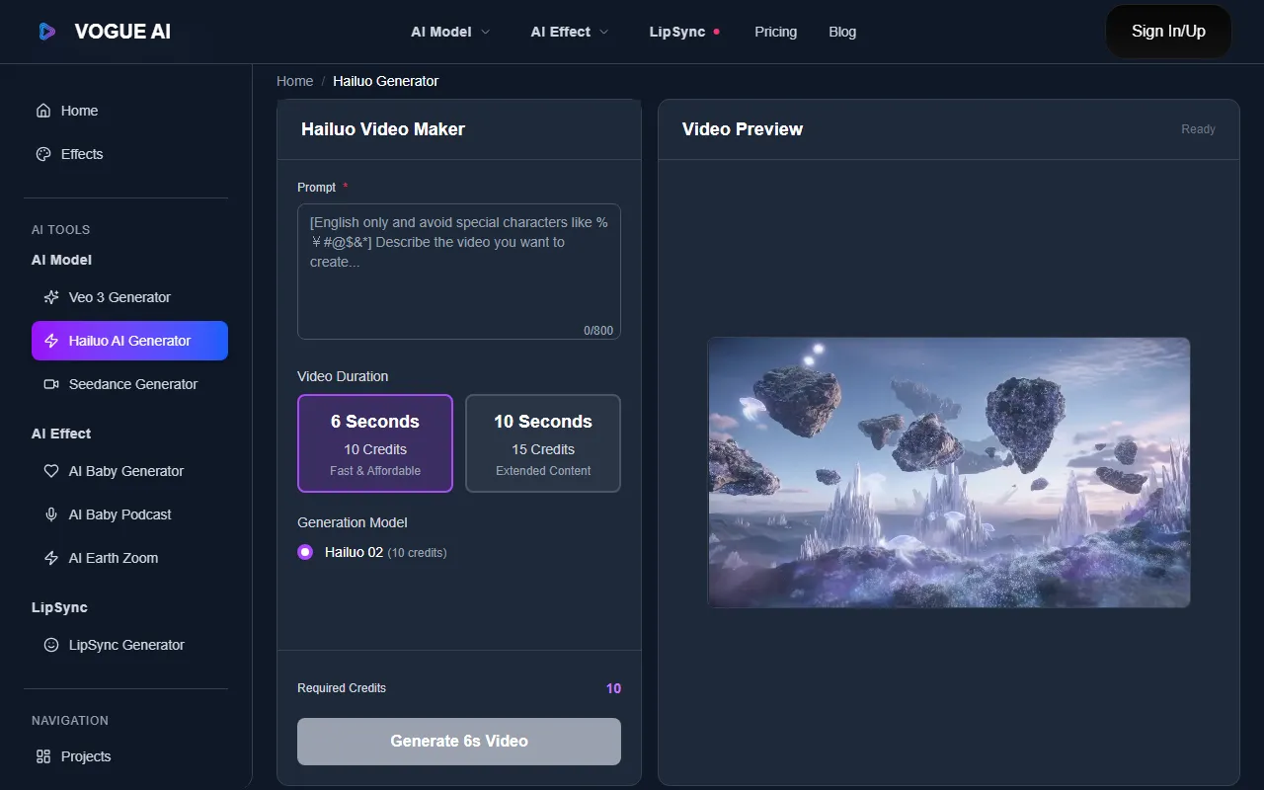The image size is (1264, 790).
Task: Click the Projects grid icon
Action: 43,756
